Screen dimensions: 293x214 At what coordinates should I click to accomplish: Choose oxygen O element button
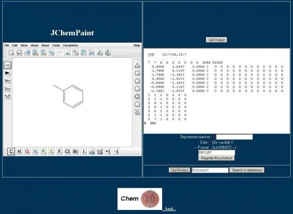click(27, 151)
